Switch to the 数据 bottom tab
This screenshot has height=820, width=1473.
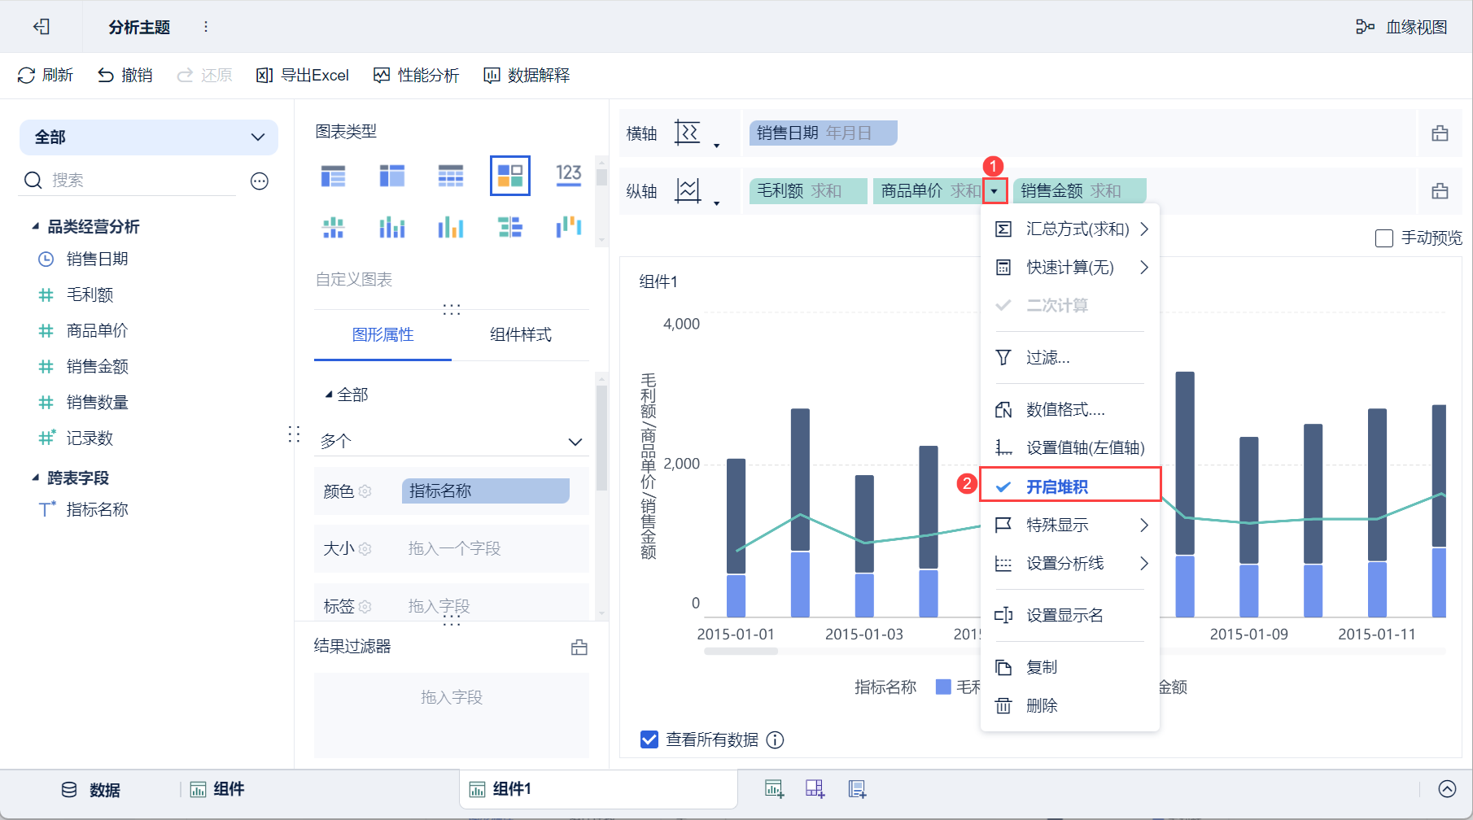[x=90, y=790]
